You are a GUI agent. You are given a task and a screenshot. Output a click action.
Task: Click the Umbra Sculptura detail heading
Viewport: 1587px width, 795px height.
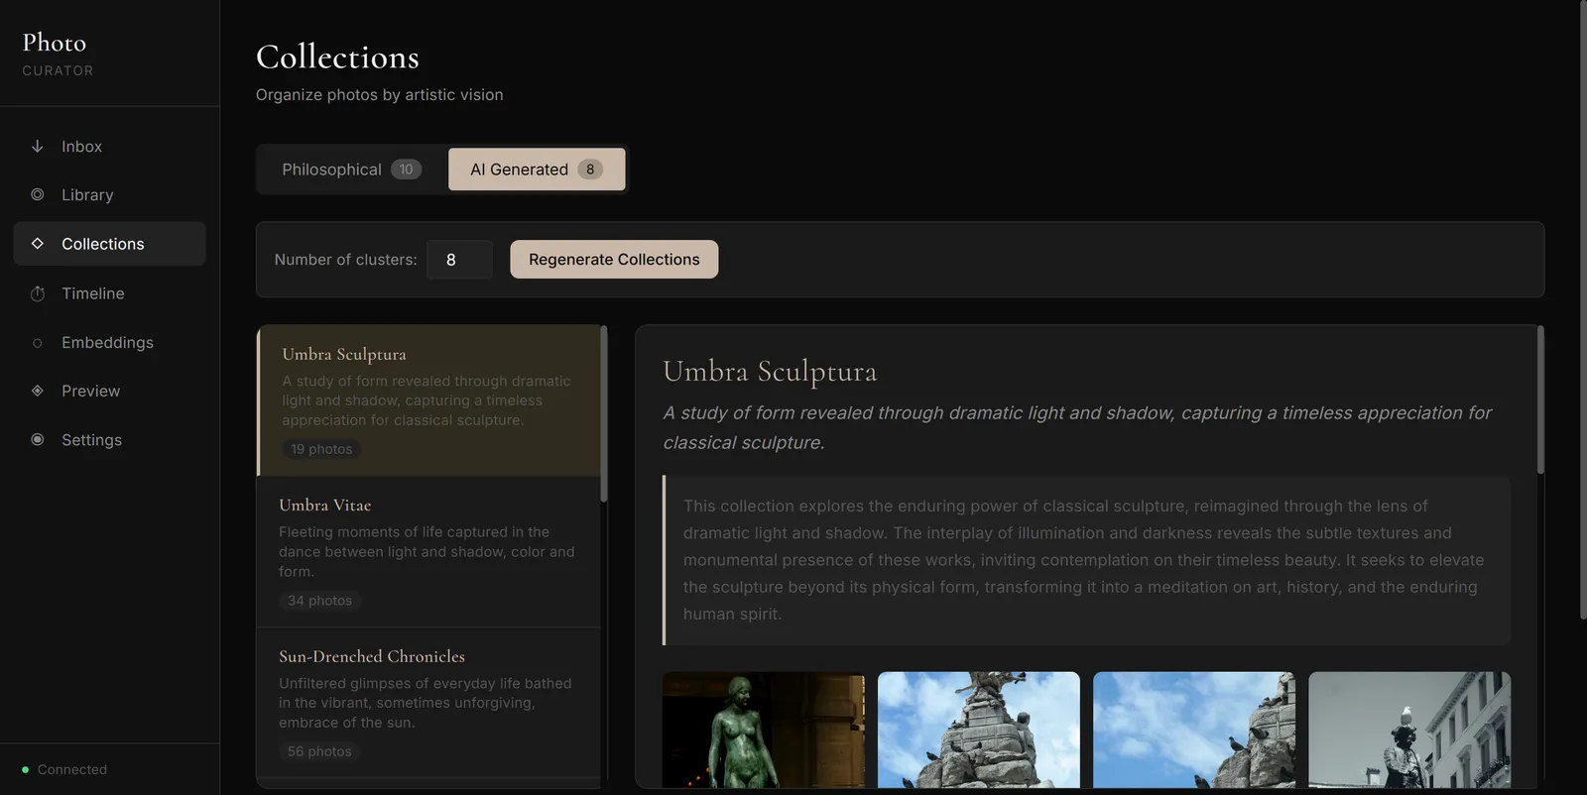[x=770, y=372]
